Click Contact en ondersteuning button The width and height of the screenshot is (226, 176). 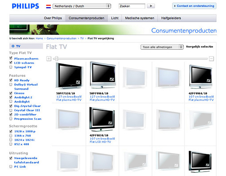(x=194, y=6)
